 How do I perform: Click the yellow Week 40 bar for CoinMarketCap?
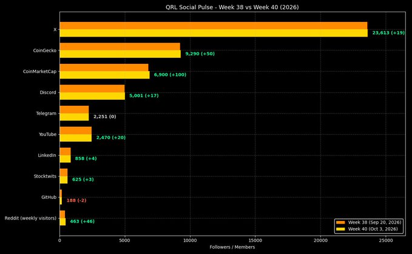(104, 75)
